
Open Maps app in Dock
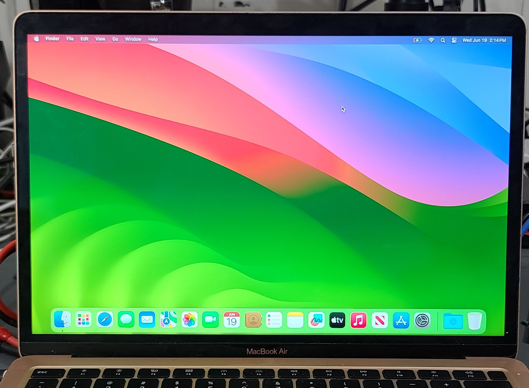point(168,319)
